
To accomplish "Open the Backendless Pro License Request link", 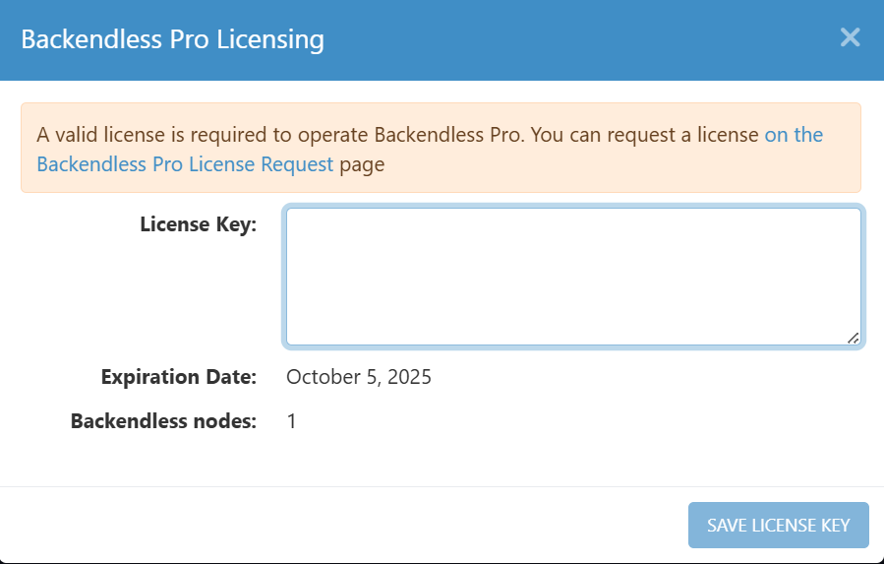I will tap(185, 164).
